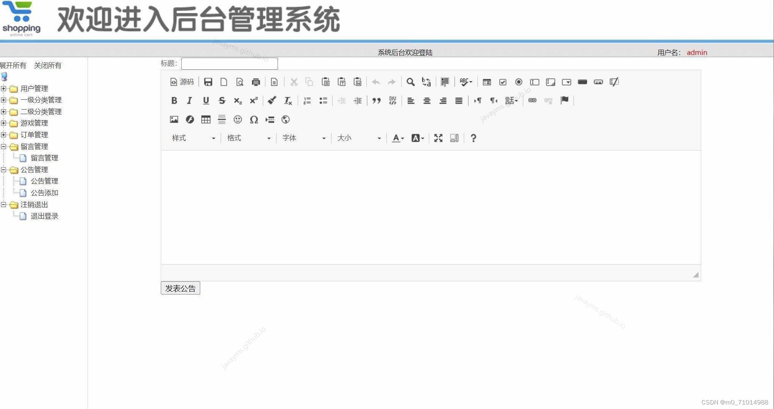774x409 pixels.
Task: Open the 字体 (Font) dropdown
Action: pyautogui.click(x=304, y=138)
